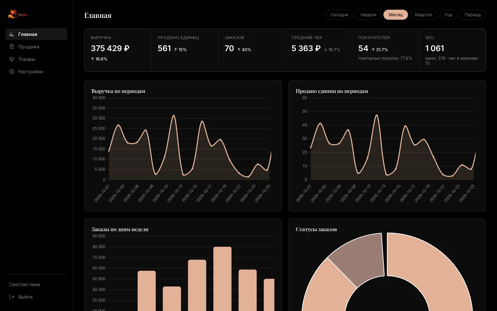This screenshot has height=311, width=497.
Task: Click the 40% growth indicator under Заказов
Action: [x=244, y=50]
